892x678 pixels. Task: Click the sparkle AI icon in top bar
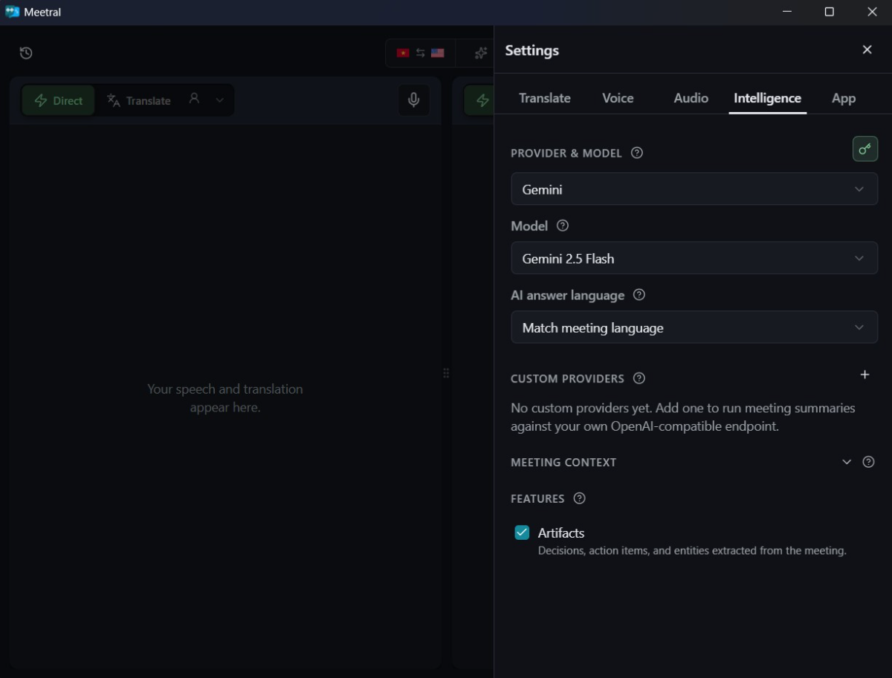[481, 53]
